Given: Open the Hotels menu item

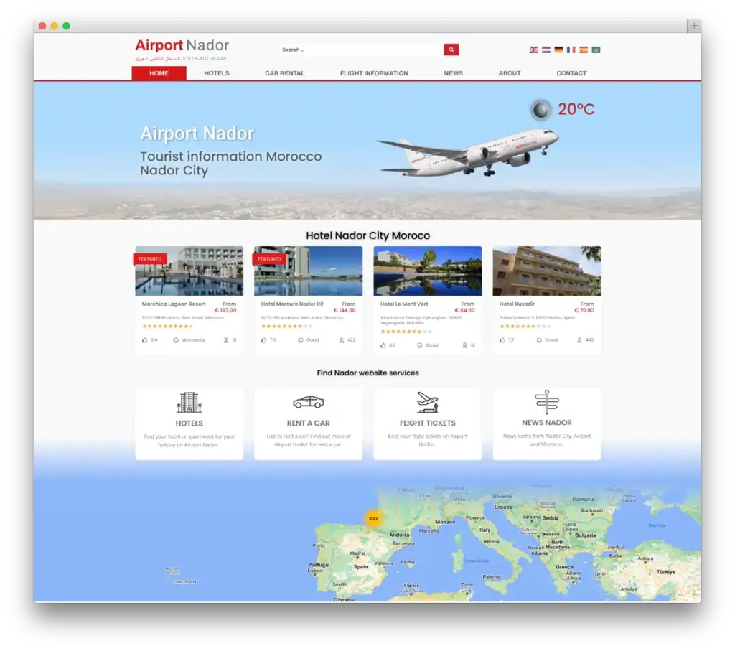Looking at the screenshot, I should [217, 73].
